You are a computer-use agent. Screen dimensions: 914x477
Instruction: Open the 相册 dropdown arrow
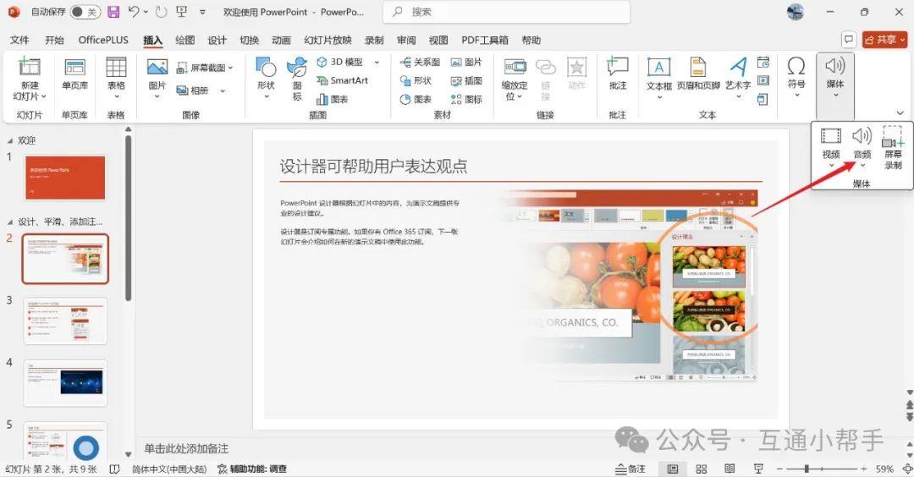[x=223, y=90]
